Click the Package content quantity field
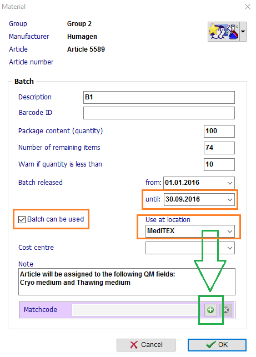Screen dimensions: 256x357 point(219,131)
